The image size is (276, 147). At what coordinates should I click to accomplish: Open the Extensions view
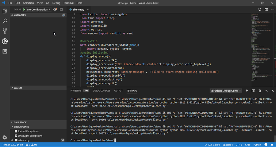(x=5, y=51)
